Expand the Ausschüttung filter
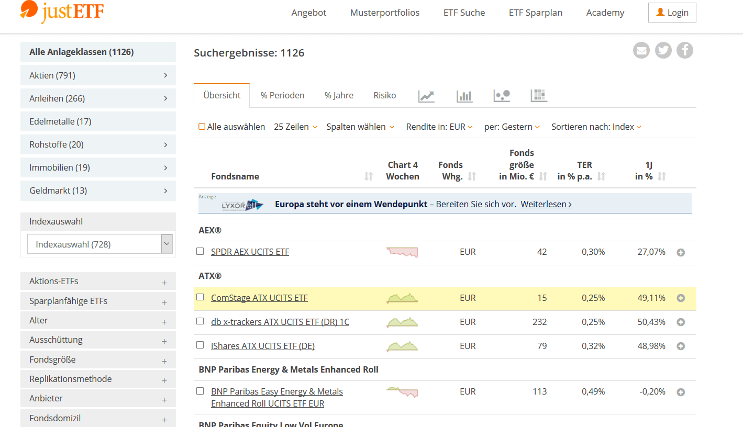 tap(98, 340)
